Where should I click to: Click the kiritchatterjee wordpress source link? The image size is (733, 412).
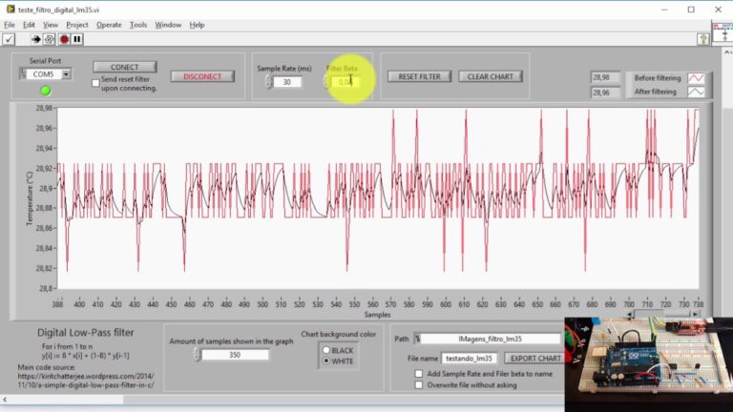[86, 381]
